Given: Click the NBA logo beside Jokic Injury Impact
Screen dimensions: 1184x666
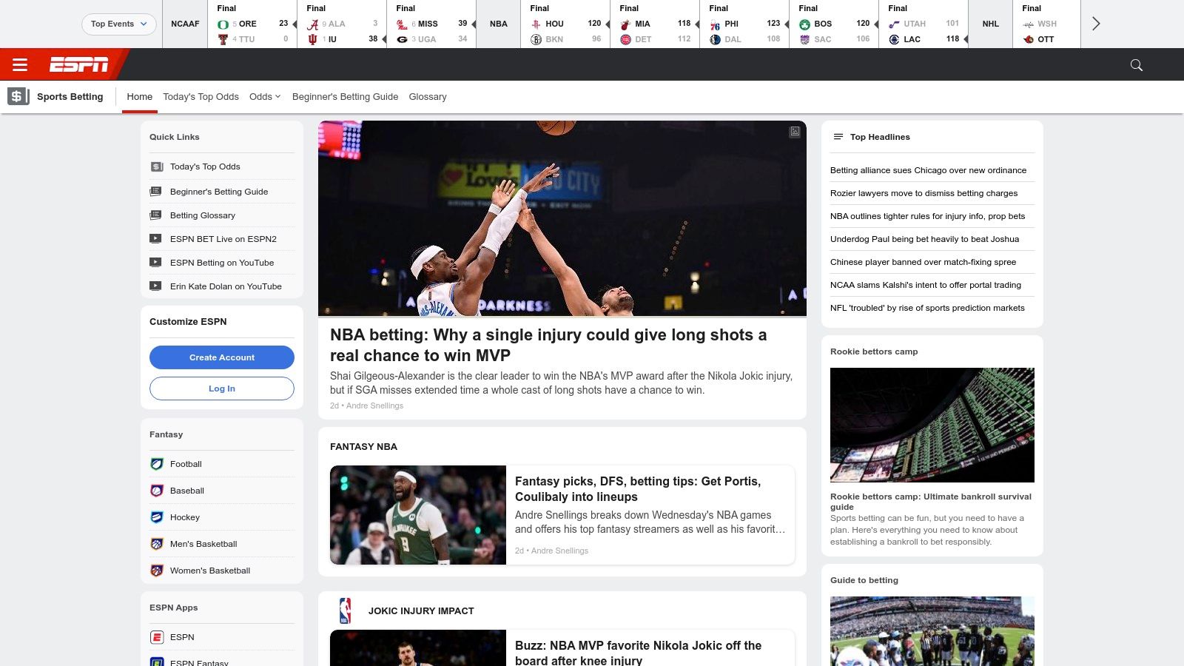Looking at the screenshot, I should (x=345, y=610).
